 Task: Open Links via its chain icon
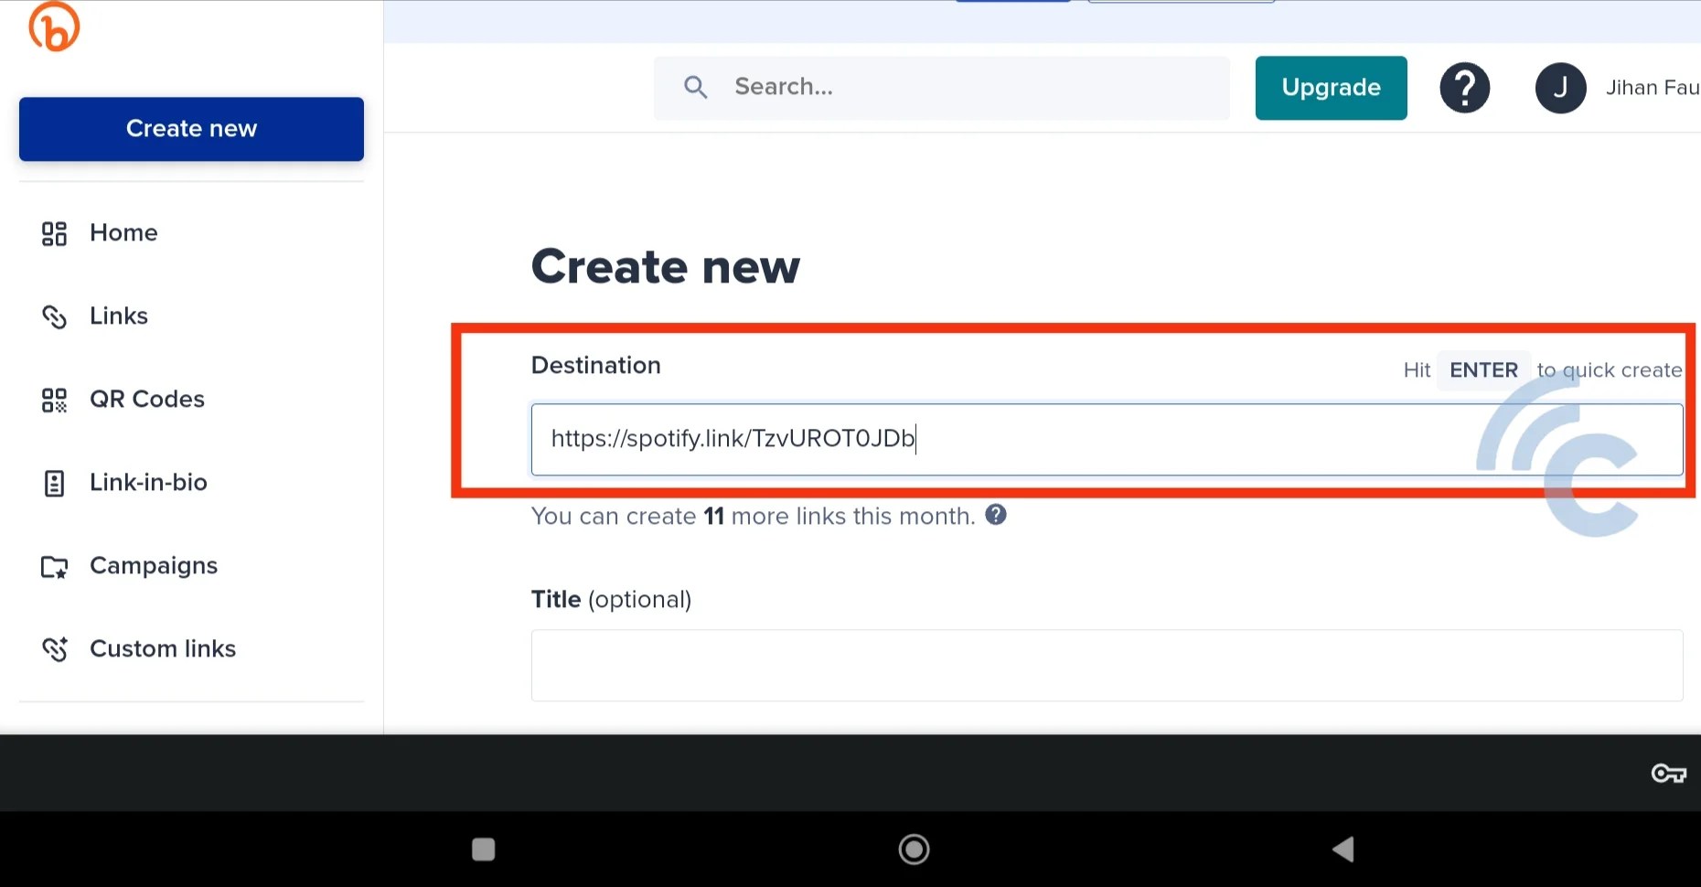coord(54,316)
